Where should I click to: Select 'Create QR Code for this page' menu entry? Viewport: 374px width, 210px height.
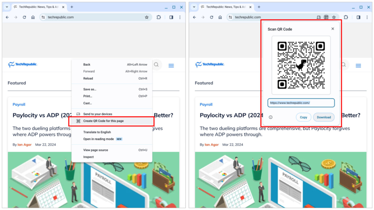click(x=104, y=120)
